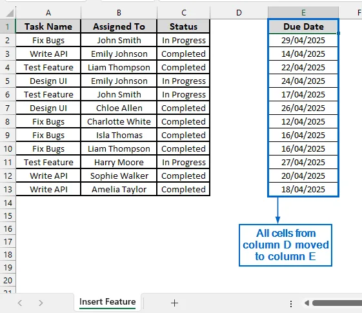Add a new sheet with plus icon
Image resolution: width=362 pixels, height=313 pixels.
click(174, 303)
